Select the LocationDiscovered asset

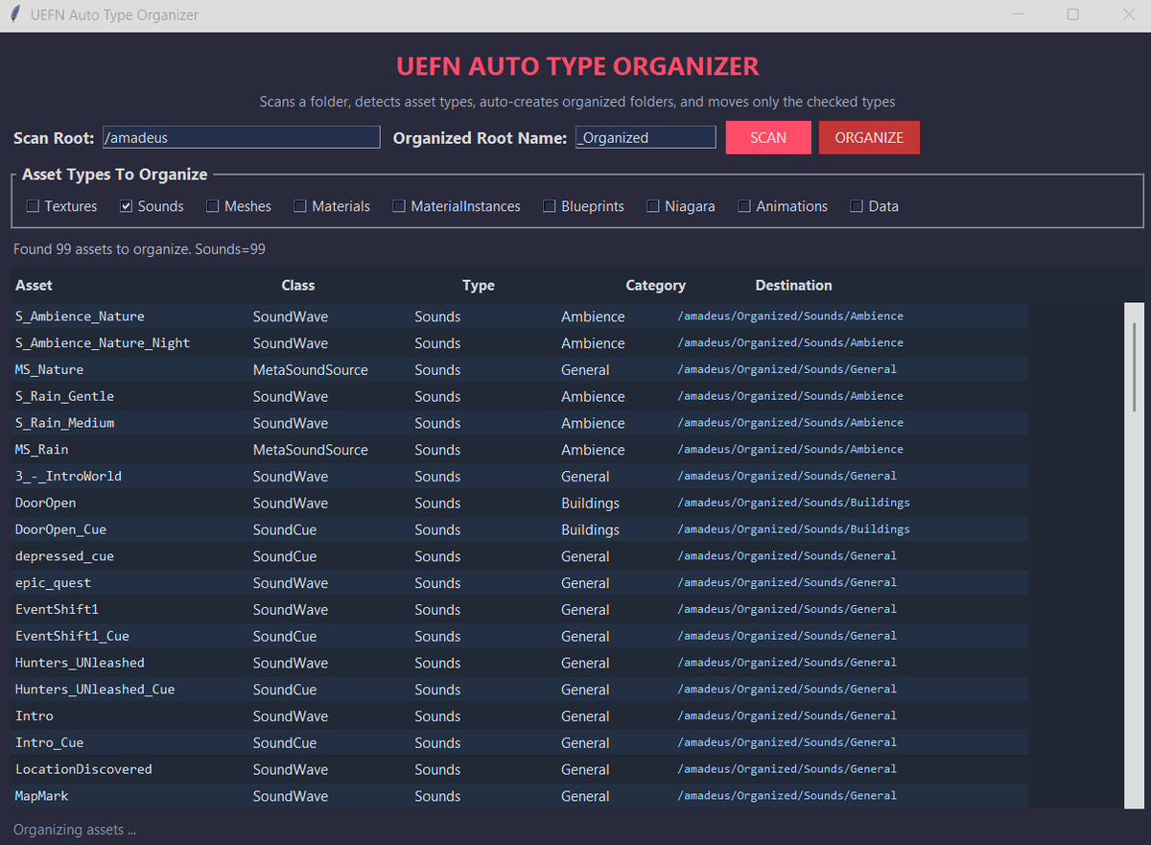click(x=520, y=769)
